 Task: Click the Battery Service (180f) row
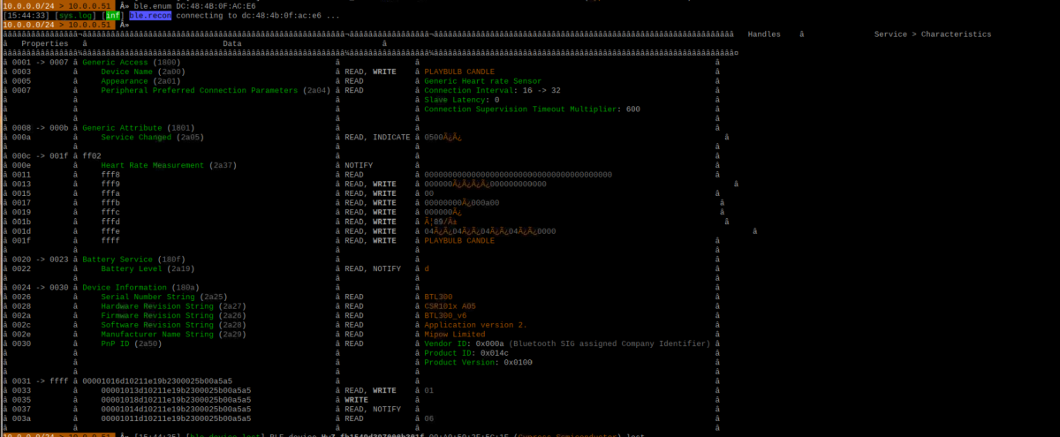(134, 259)
